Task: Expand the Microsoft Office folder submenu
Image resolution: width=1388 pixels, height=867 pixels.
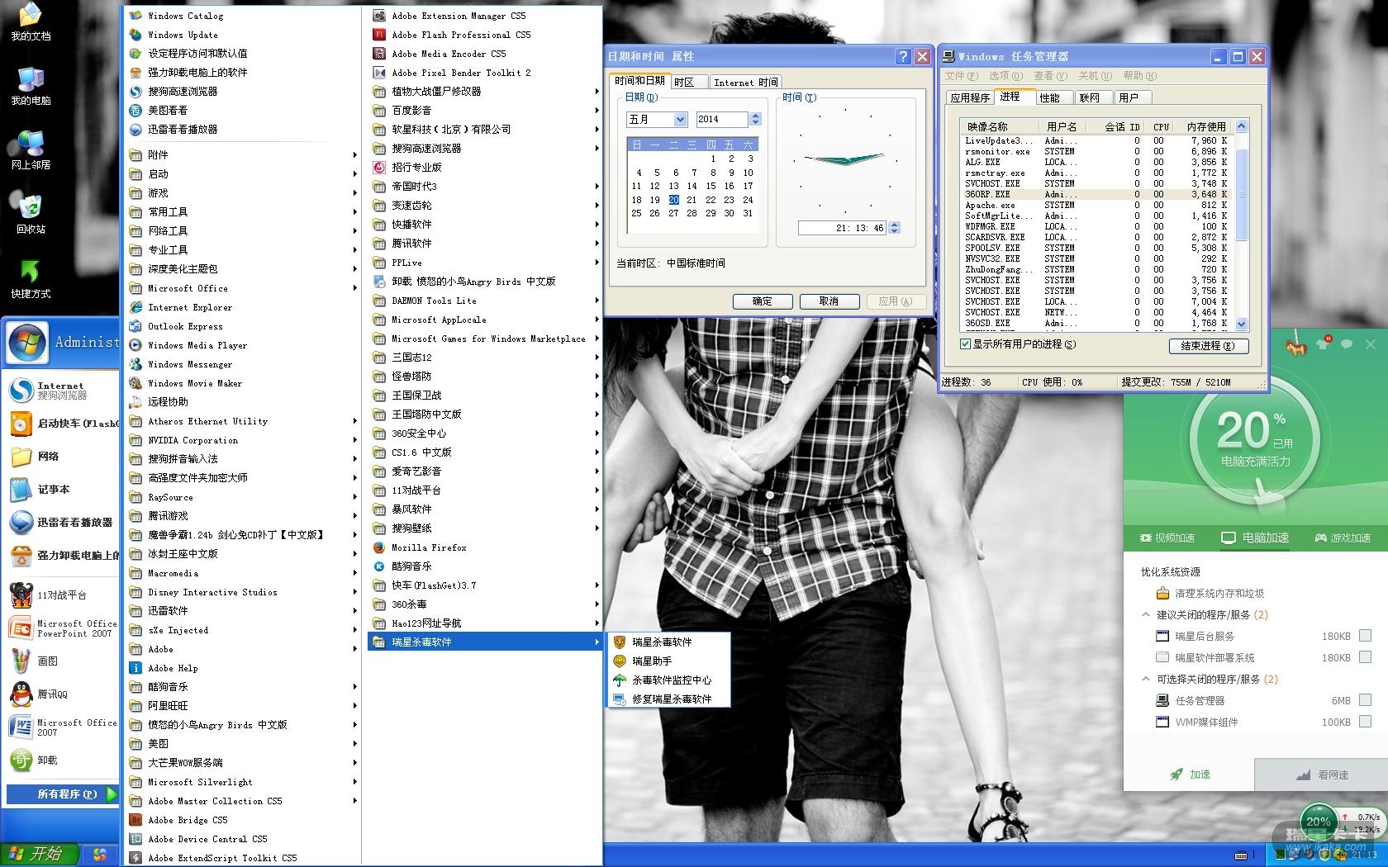Action: [188, 288]
